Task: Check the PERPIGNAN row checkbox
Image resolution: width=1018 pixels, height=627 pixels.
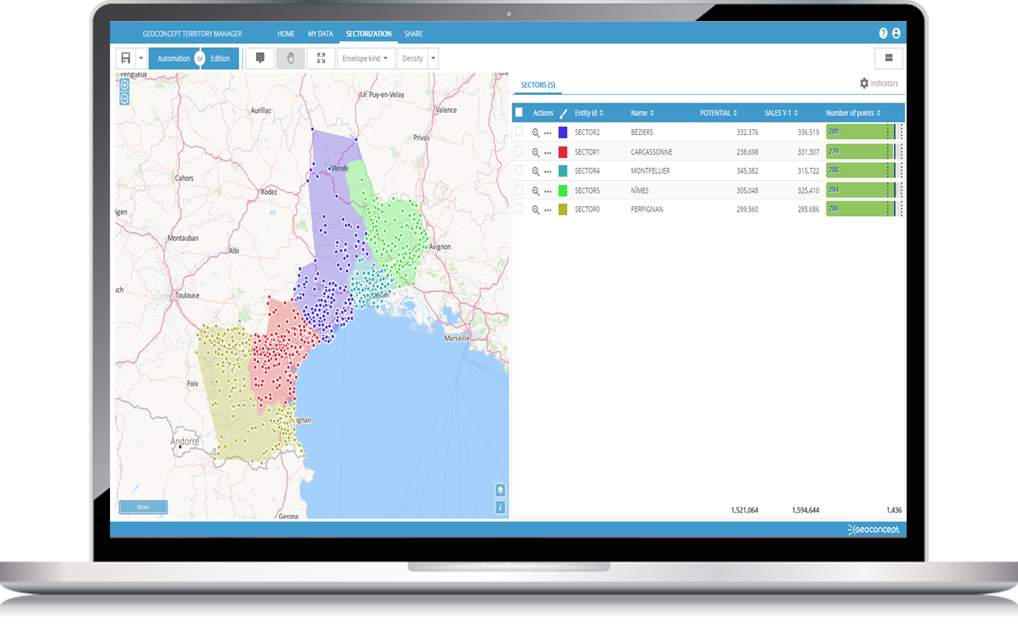Action: pos(519,209)
